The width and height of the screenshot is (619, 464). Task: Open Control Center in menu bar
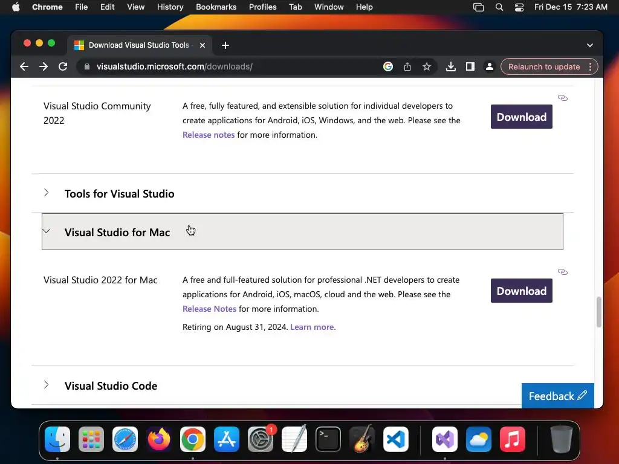pos(519,7)
